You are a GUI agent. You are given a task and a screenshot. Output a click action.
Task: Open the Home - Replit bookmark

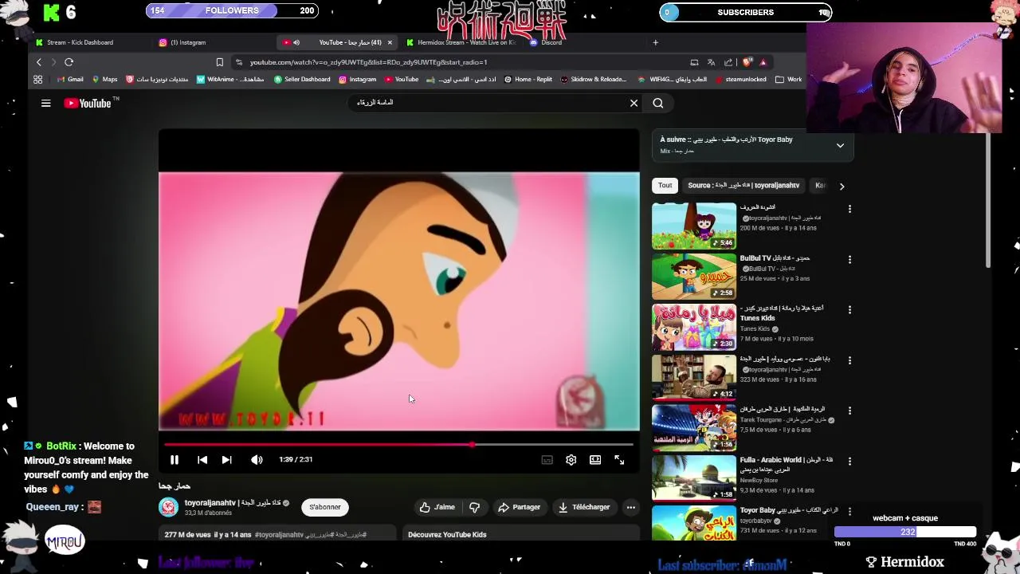(528, 79)
